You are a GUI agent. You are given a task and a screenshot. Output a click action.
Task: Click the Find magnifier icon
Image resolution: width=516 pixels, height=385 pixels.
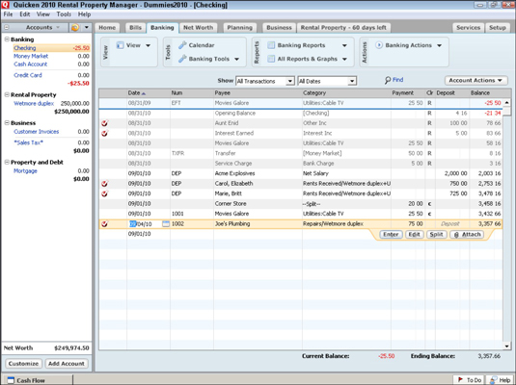[x=388, y=80]
